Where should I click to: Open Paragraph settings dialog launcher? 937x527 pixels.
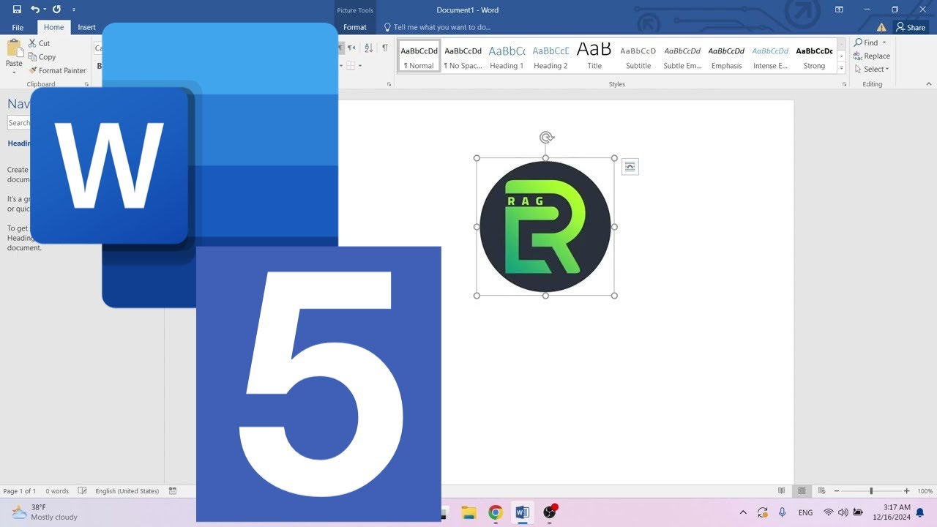389,84
